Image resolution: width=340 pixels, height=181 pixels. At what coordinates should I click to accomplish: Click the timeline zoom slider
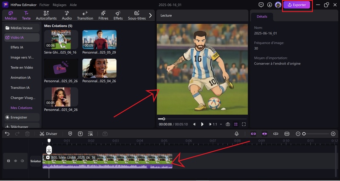[x=316, y=134]
